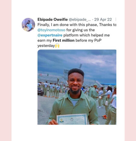Open the 29 Apr 22 timestamp
136x141 pixels.
coord(103,19)
